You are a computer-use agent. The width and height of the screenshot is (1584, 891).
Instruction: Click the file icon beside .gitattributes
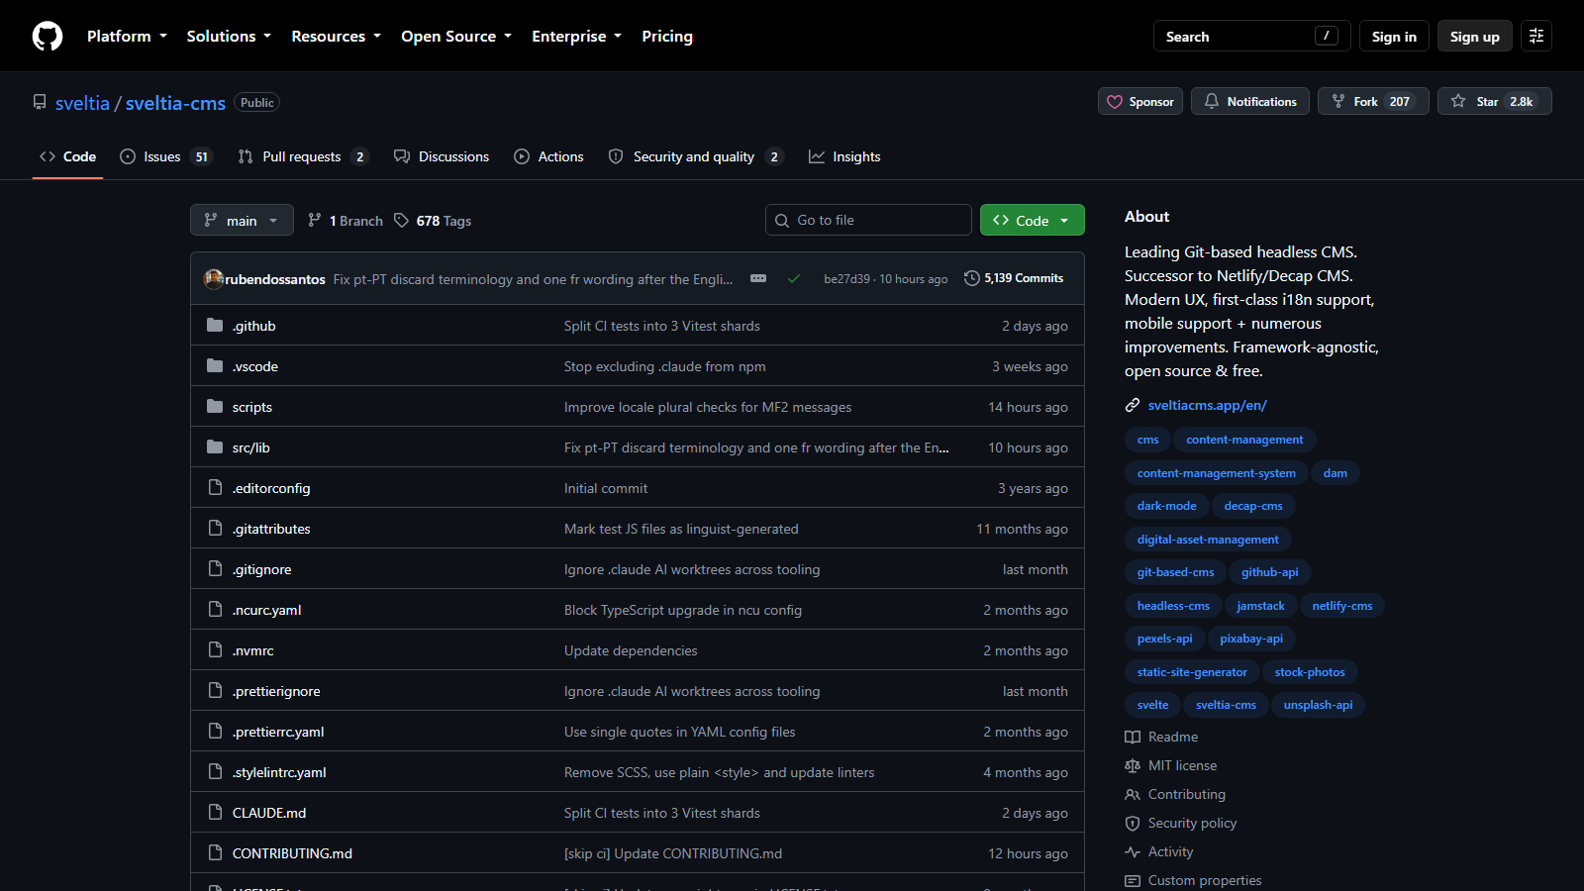[x=215, y=529]
